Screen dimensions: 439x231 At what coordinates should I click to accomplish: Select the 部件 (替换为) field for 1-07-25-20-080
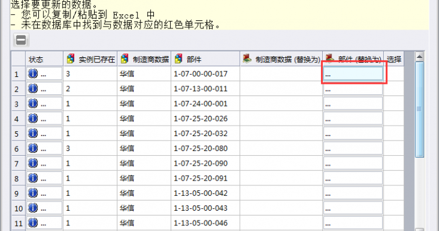[x=353, y=148]
